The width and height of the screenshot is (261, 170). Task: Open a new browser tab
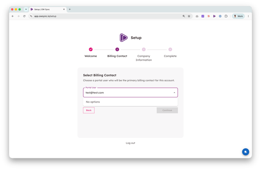pos(70,9)
